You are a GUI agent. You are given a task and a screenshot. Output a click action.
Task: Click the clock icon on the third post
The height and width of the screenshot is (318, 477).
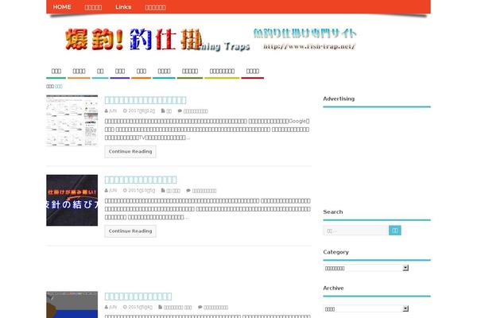125,308
